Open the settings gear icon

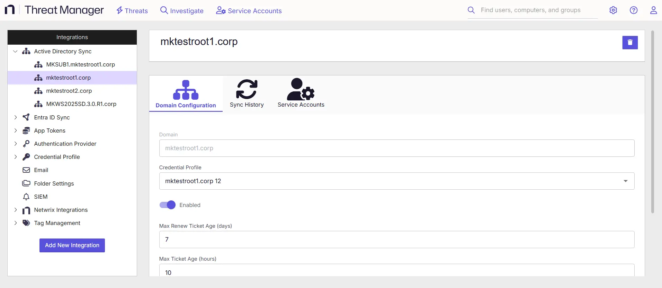coord(613,10)
